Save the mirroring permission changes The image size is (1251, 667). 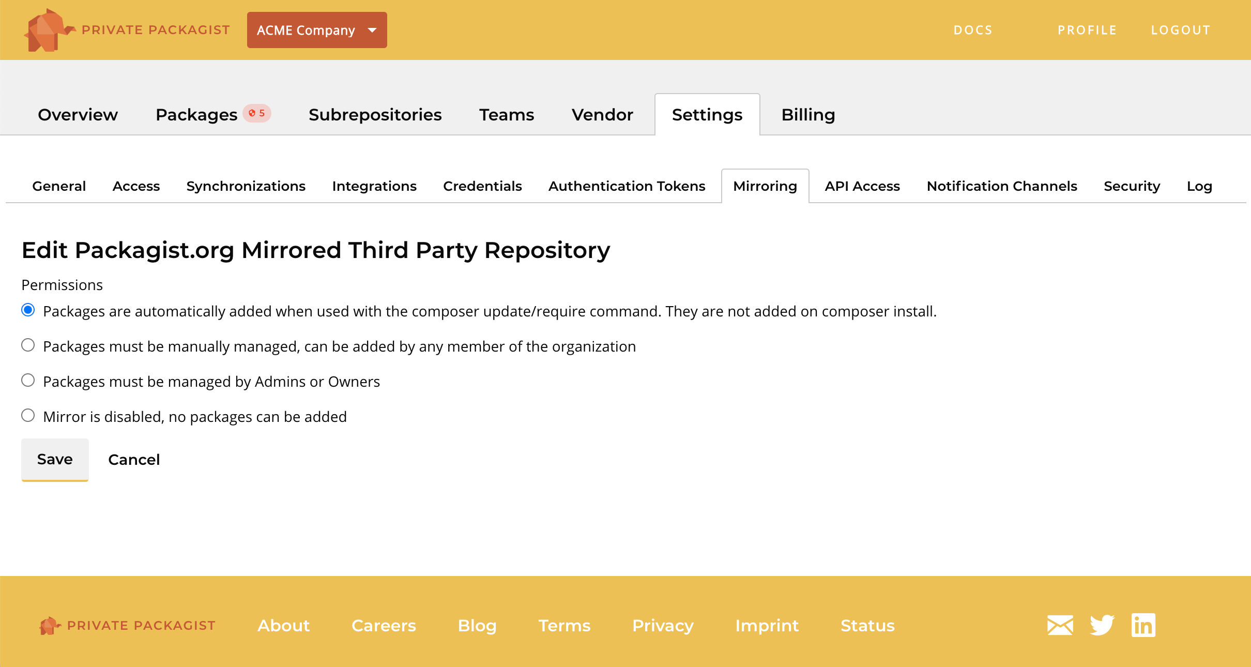[x=54, y=459]
